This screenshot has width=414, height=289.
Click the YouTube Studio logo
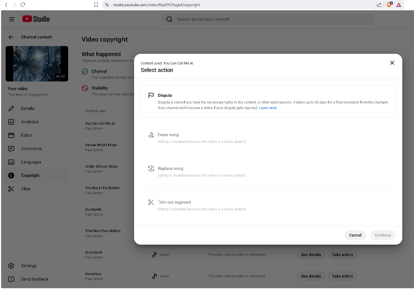36,19
